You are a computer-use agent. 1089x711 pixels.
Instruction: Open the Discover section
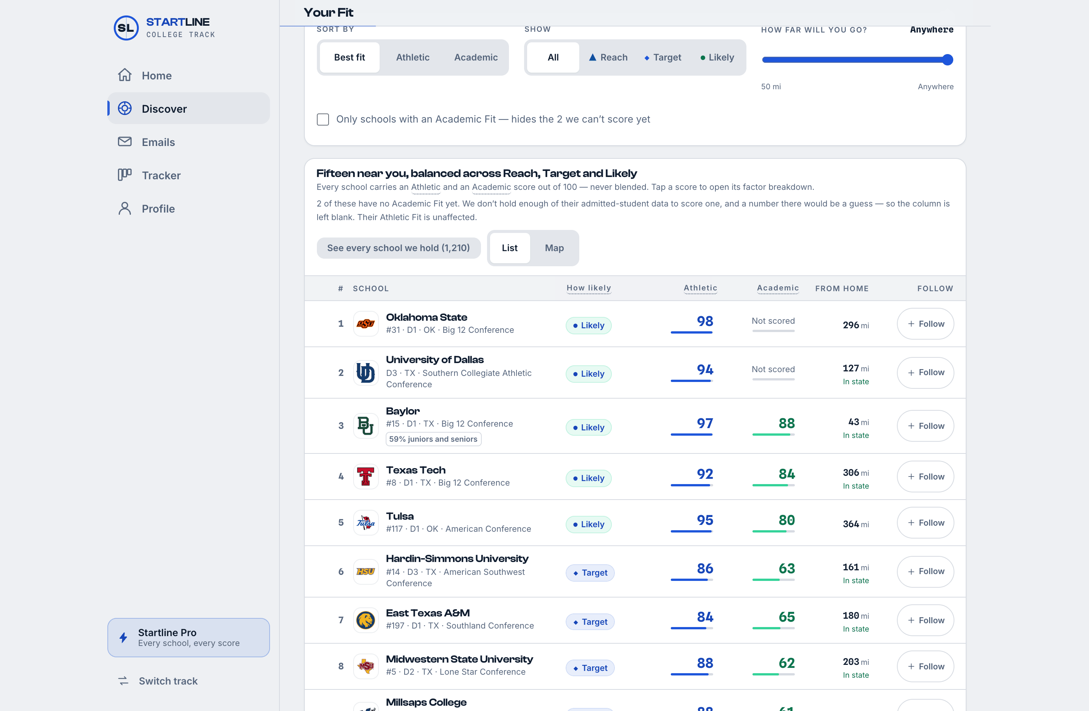(x=189, y=109)
